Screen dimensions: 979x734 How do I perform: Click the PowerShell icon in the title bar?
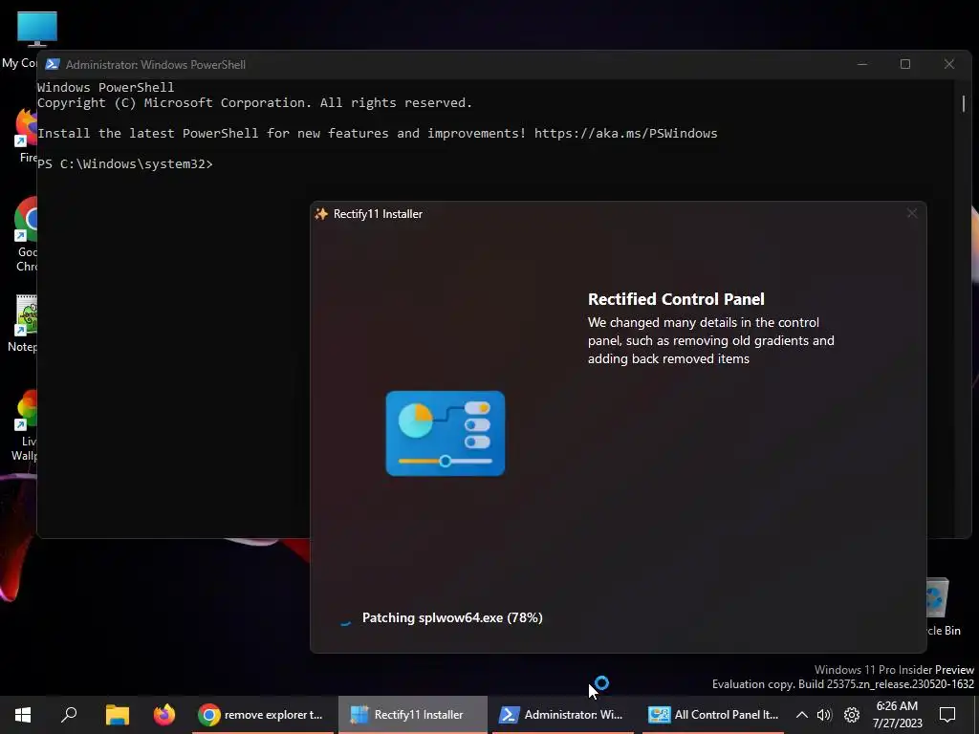53,64
